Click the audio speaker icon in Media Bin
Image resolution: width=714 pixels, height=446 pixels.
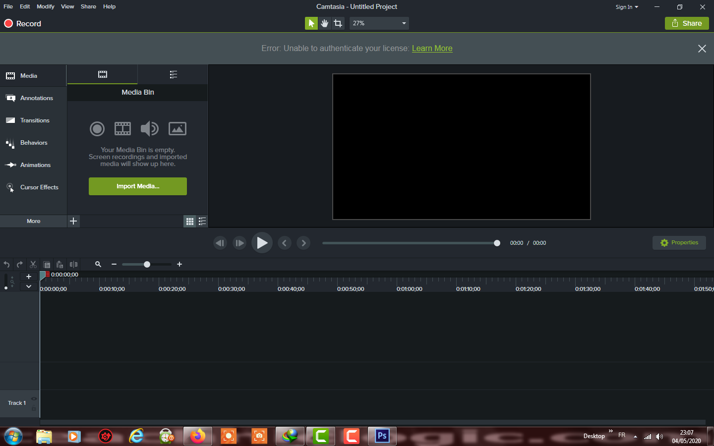point(149,129)
